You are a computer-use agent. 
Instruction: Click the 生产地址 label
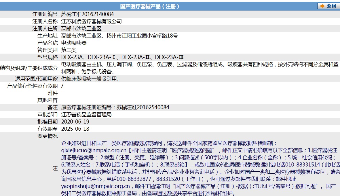coord(48,36)
